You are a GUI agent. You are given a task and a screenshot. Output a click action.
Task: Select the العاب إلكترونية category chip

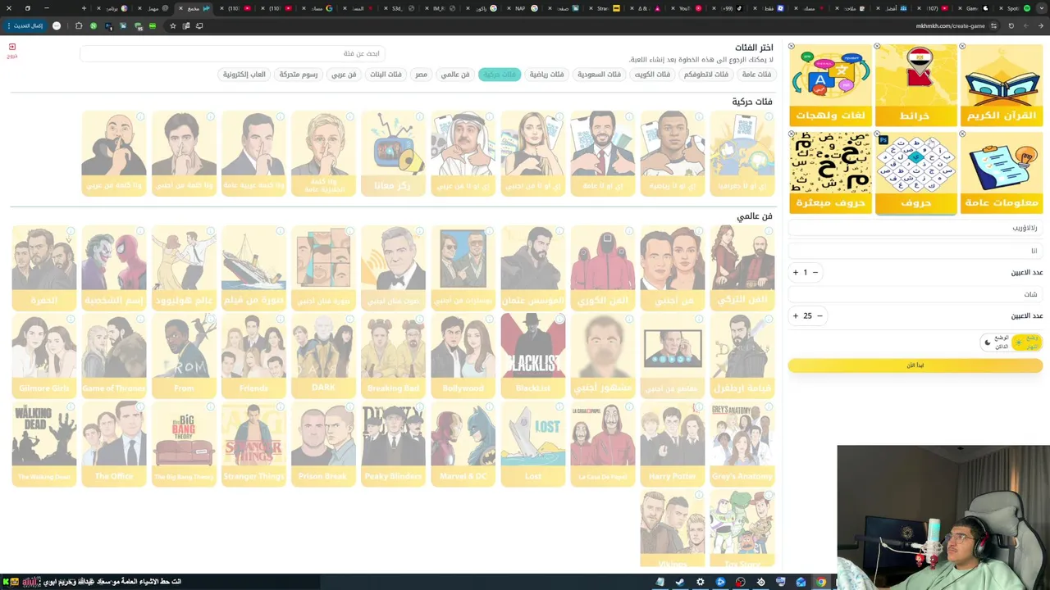click(244, 75)
